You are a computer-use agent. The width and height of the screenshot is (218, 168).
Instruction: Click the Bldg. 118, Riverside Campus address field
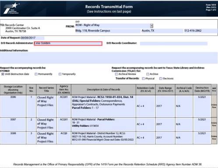pos(108,31)
